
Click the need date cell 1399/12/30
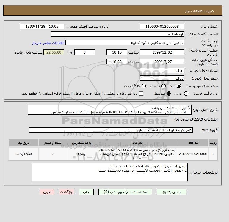(x=23, y=154)
